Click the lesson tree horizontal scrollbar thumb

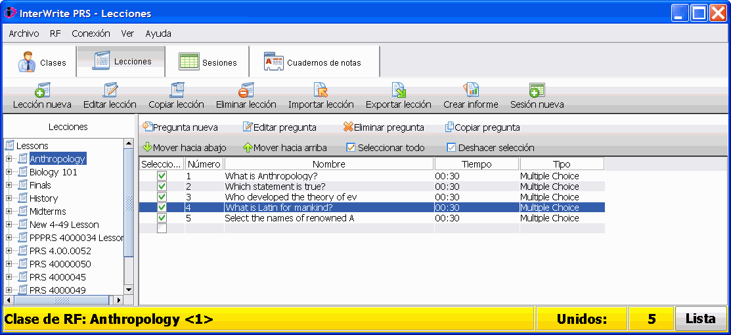coord(62,300)
